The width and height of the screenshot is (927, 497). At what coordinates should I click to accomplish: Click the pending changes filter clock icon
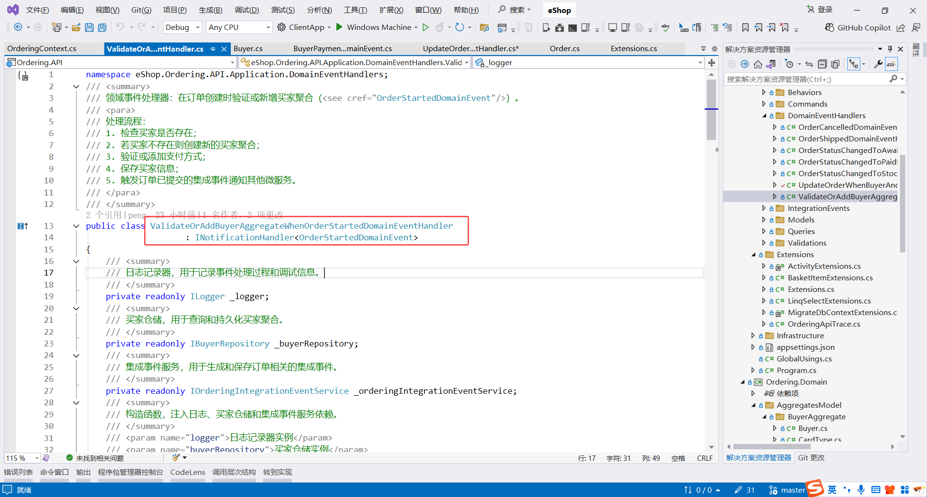[789, 64]
